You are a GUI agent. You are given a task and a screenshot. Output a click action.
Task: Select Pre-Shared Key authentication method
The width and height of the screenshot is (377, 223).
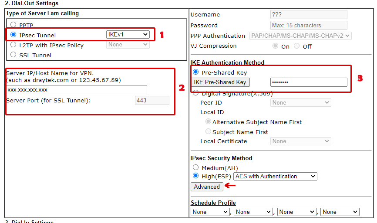[x=195, y=72]
